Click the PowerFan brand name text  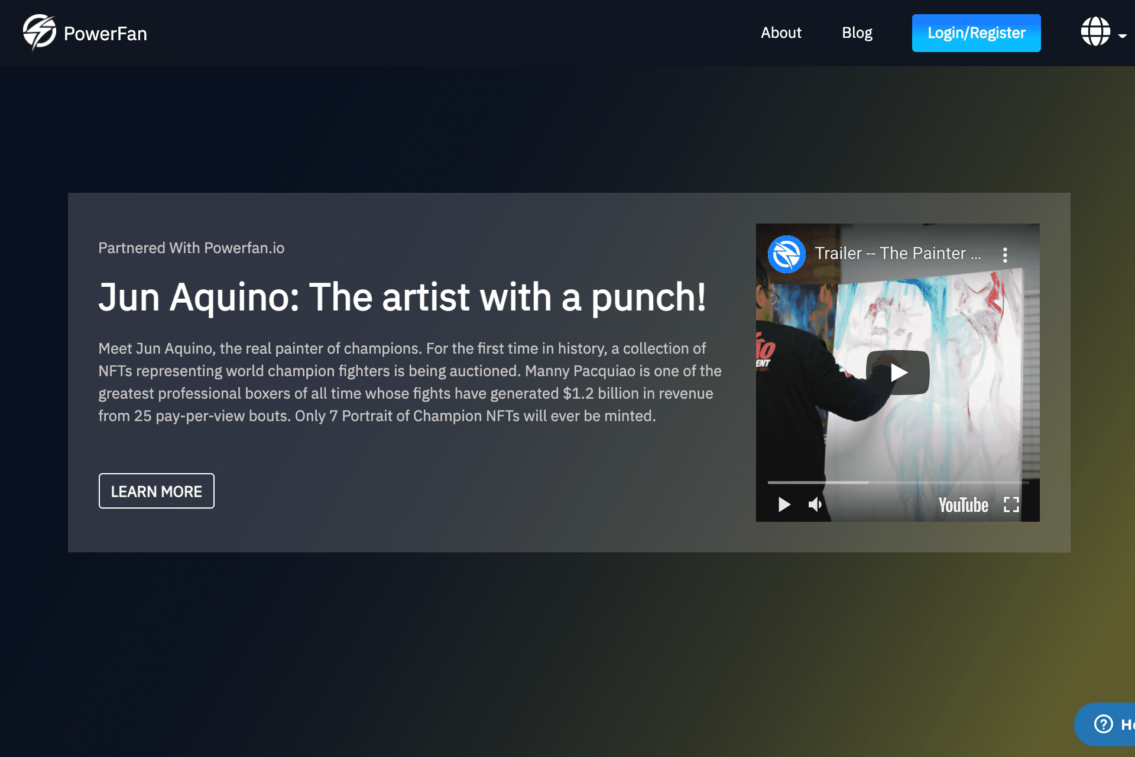coord(105,34)
